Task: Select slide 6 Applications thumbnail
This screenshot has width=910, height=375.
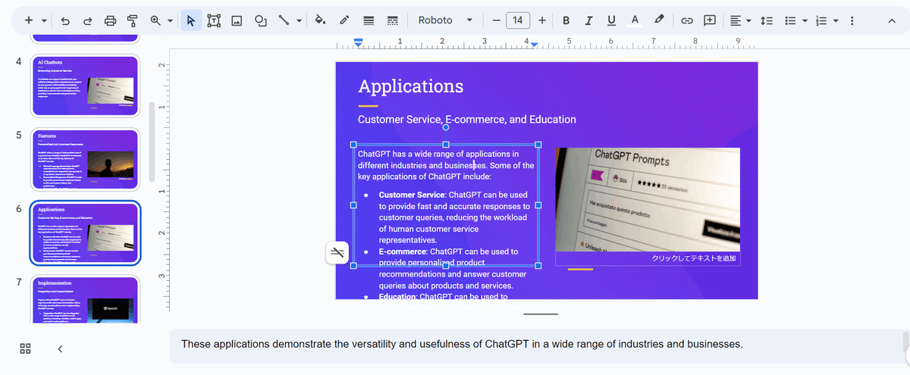Action: click(86, 233)
